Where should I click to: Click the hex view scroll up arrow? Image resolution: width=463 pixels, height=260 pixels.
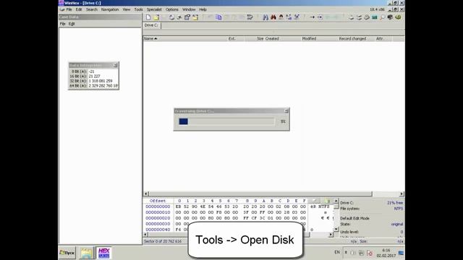(x=336, y=201)
